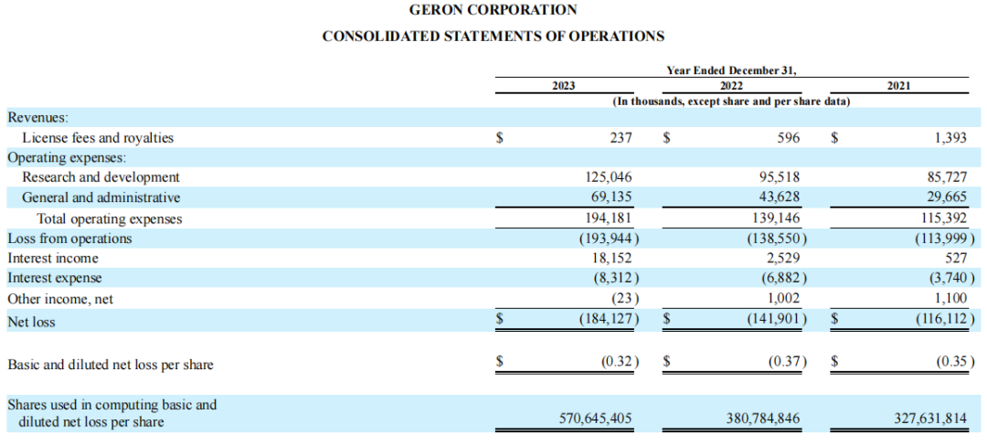
Task: Select the 1,002 other income value
Action: pyautogui.click(x=784, y=300)
